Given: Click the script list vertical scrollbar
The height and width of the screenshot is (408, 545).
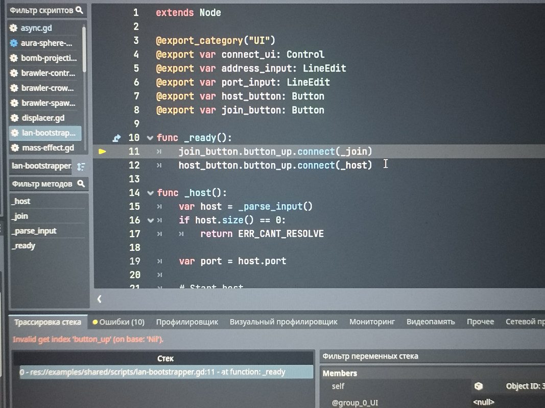Looking at the screenshot, I should coord(84,48).
